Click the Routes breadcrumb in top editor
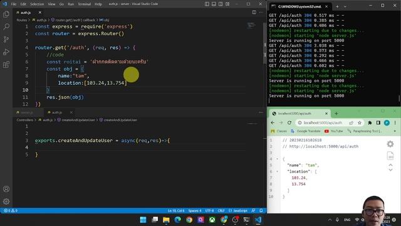The image size is (401, 226). coord(22,20)
